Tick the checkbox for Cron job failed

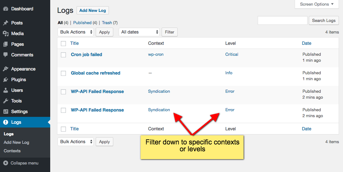(63, 55)
